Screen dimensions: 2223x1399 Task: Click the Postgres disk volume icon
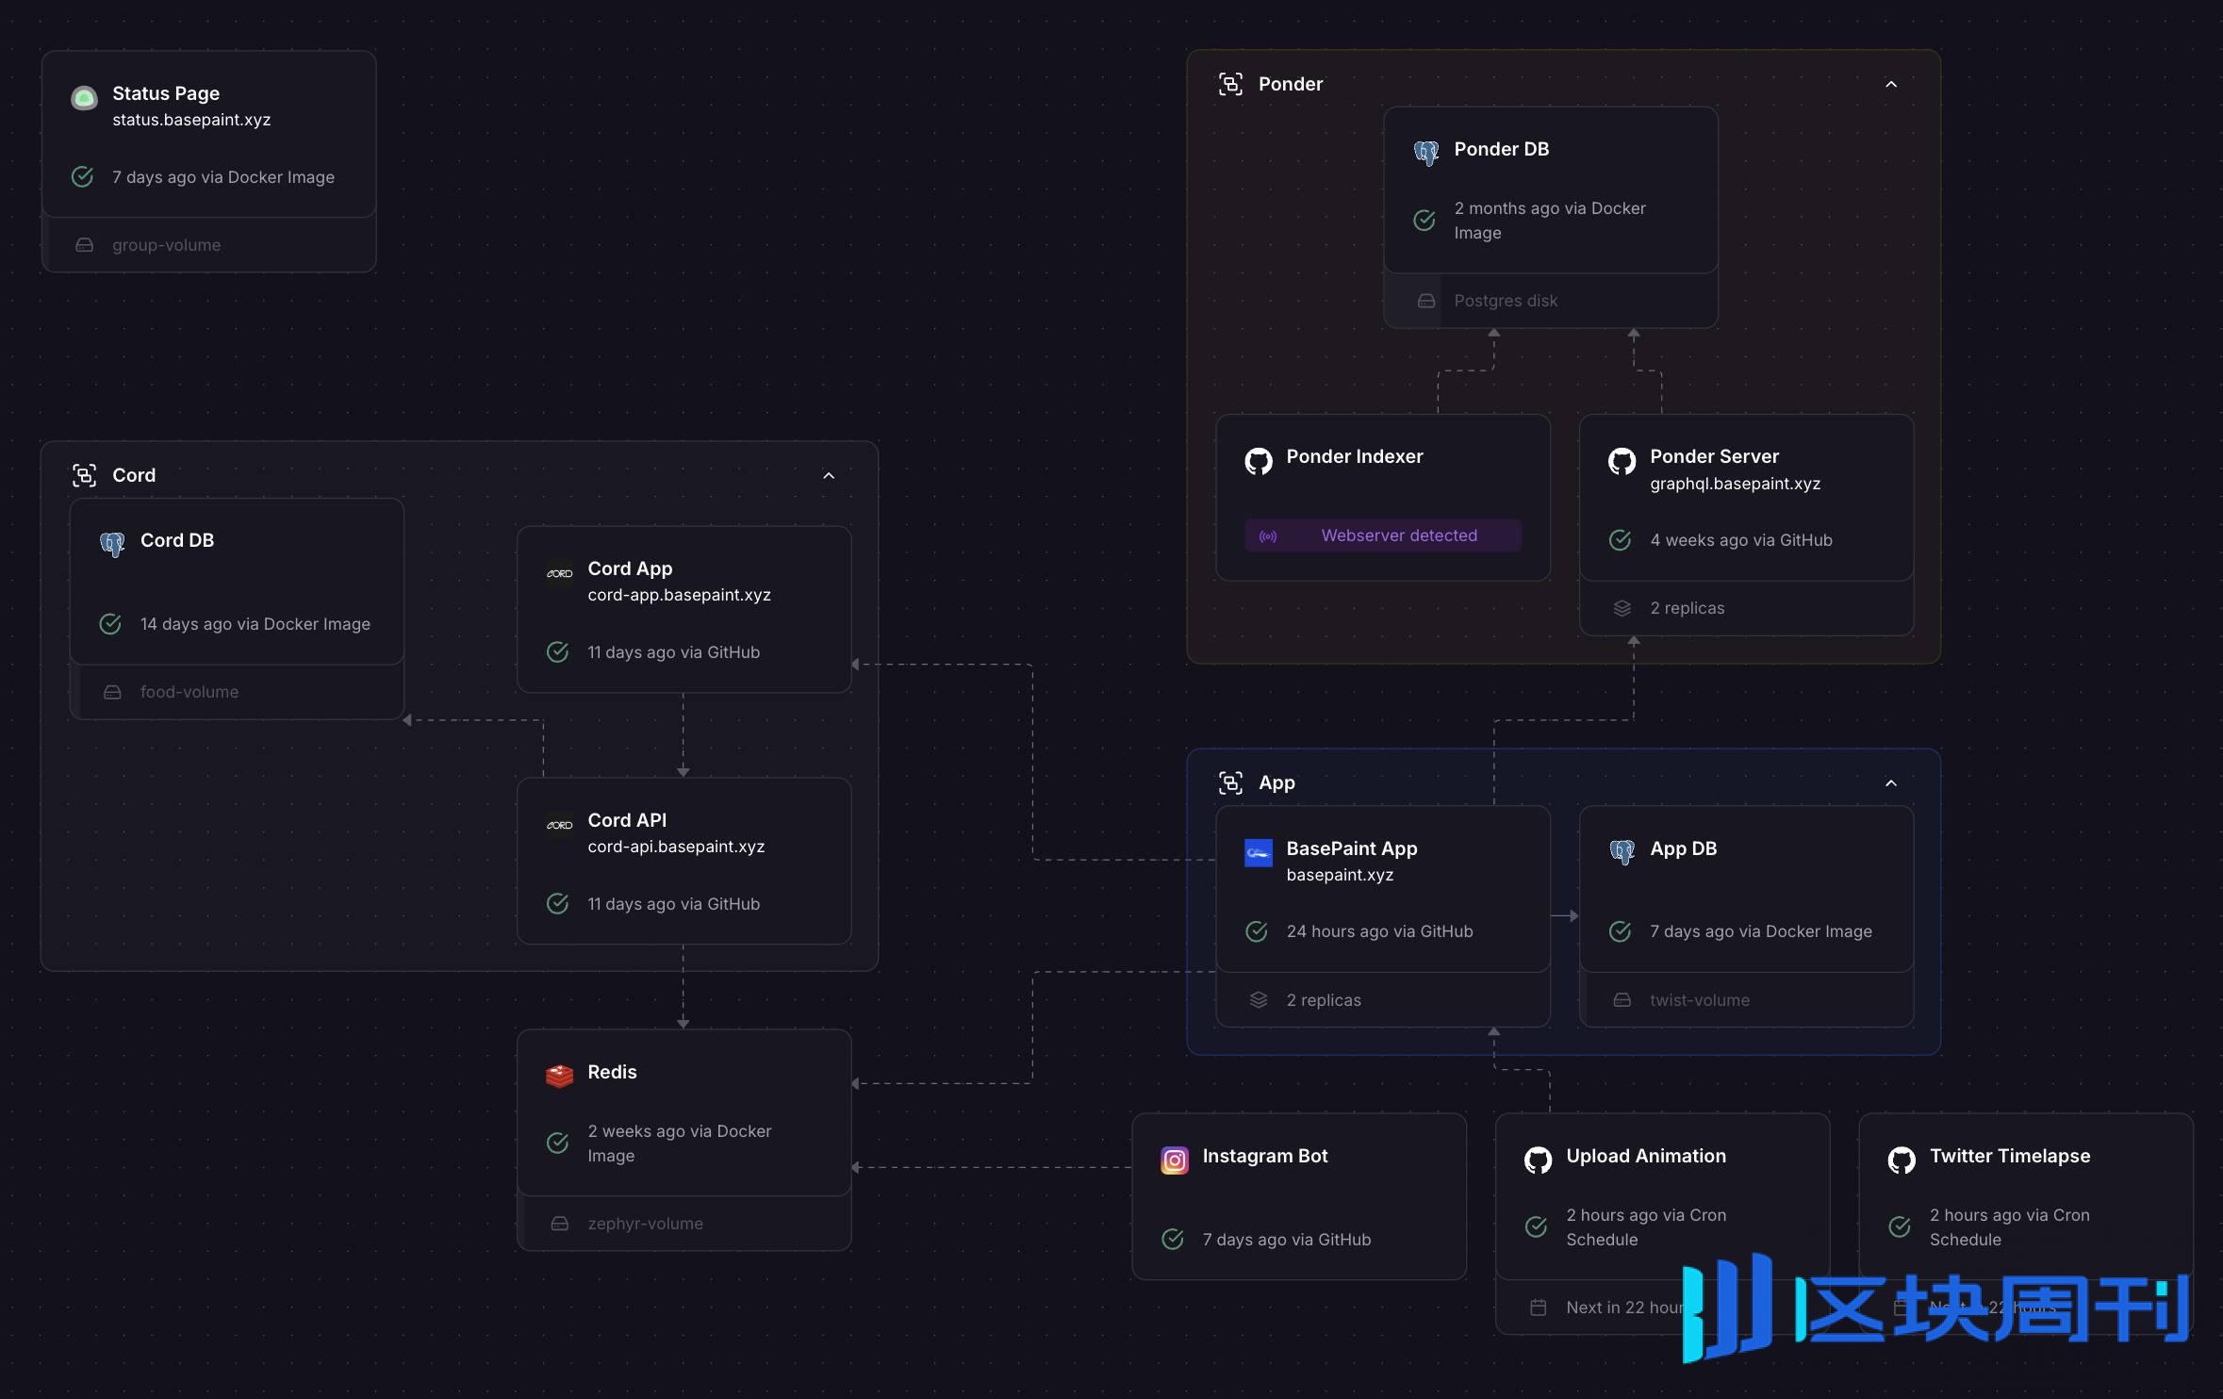click(x=1426, y=301)
